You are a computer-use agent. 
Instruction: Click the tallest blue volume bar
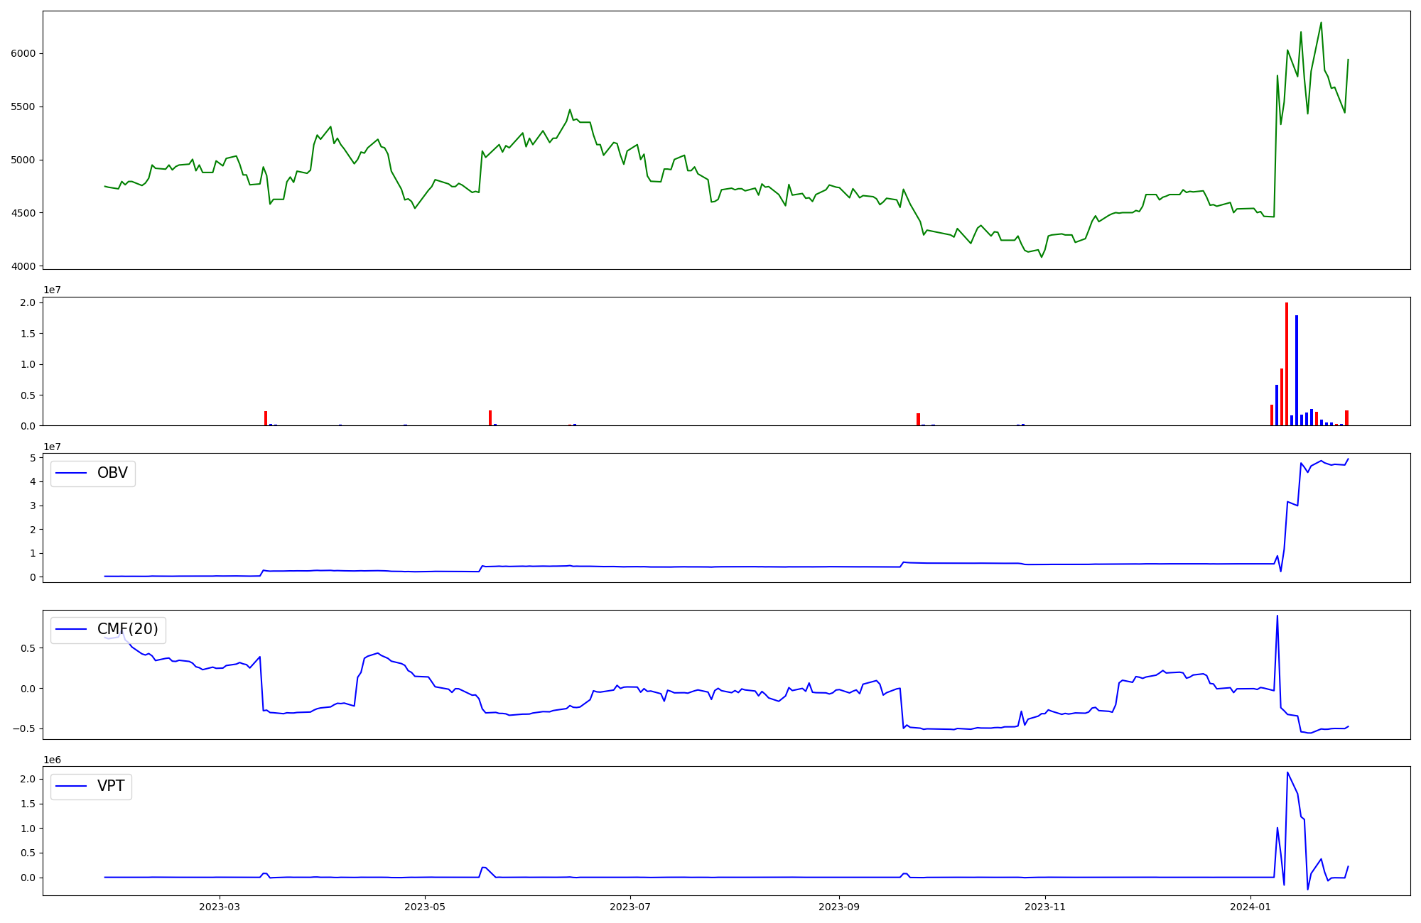click(x=1297, y=370)
